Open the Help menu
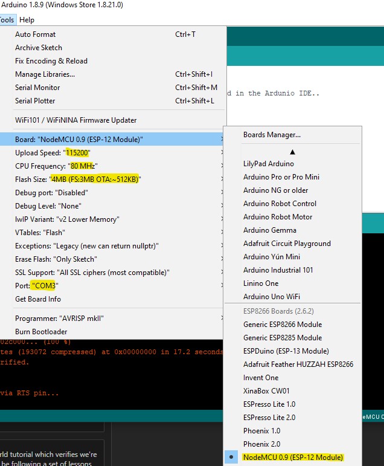The width and height of the screenshot is (384, 466). pyautogui.click(x=27, y=20)
